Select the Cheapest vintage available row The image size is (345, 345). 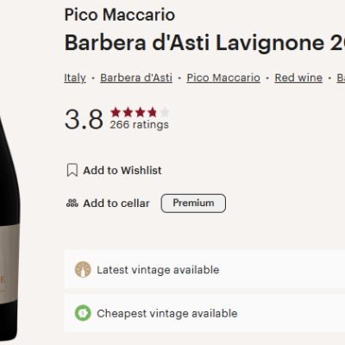[204, 313]
